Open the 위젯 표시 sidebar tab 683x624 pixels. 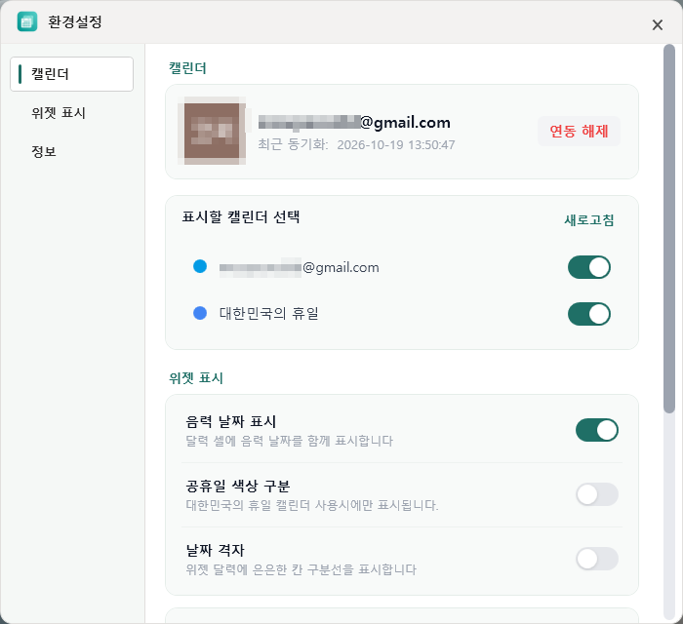point(59,113)
